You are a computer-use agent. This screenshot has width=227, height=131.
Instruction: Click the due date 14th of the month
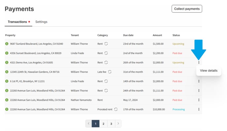click(133, 81)
